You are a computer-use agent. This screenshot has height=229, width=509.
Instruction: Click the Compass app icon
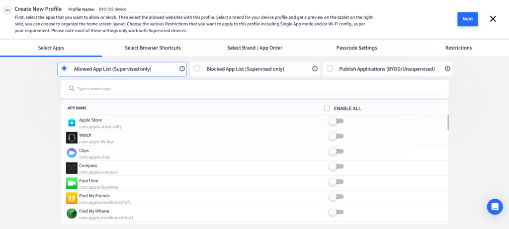click(x=72, y=168)
